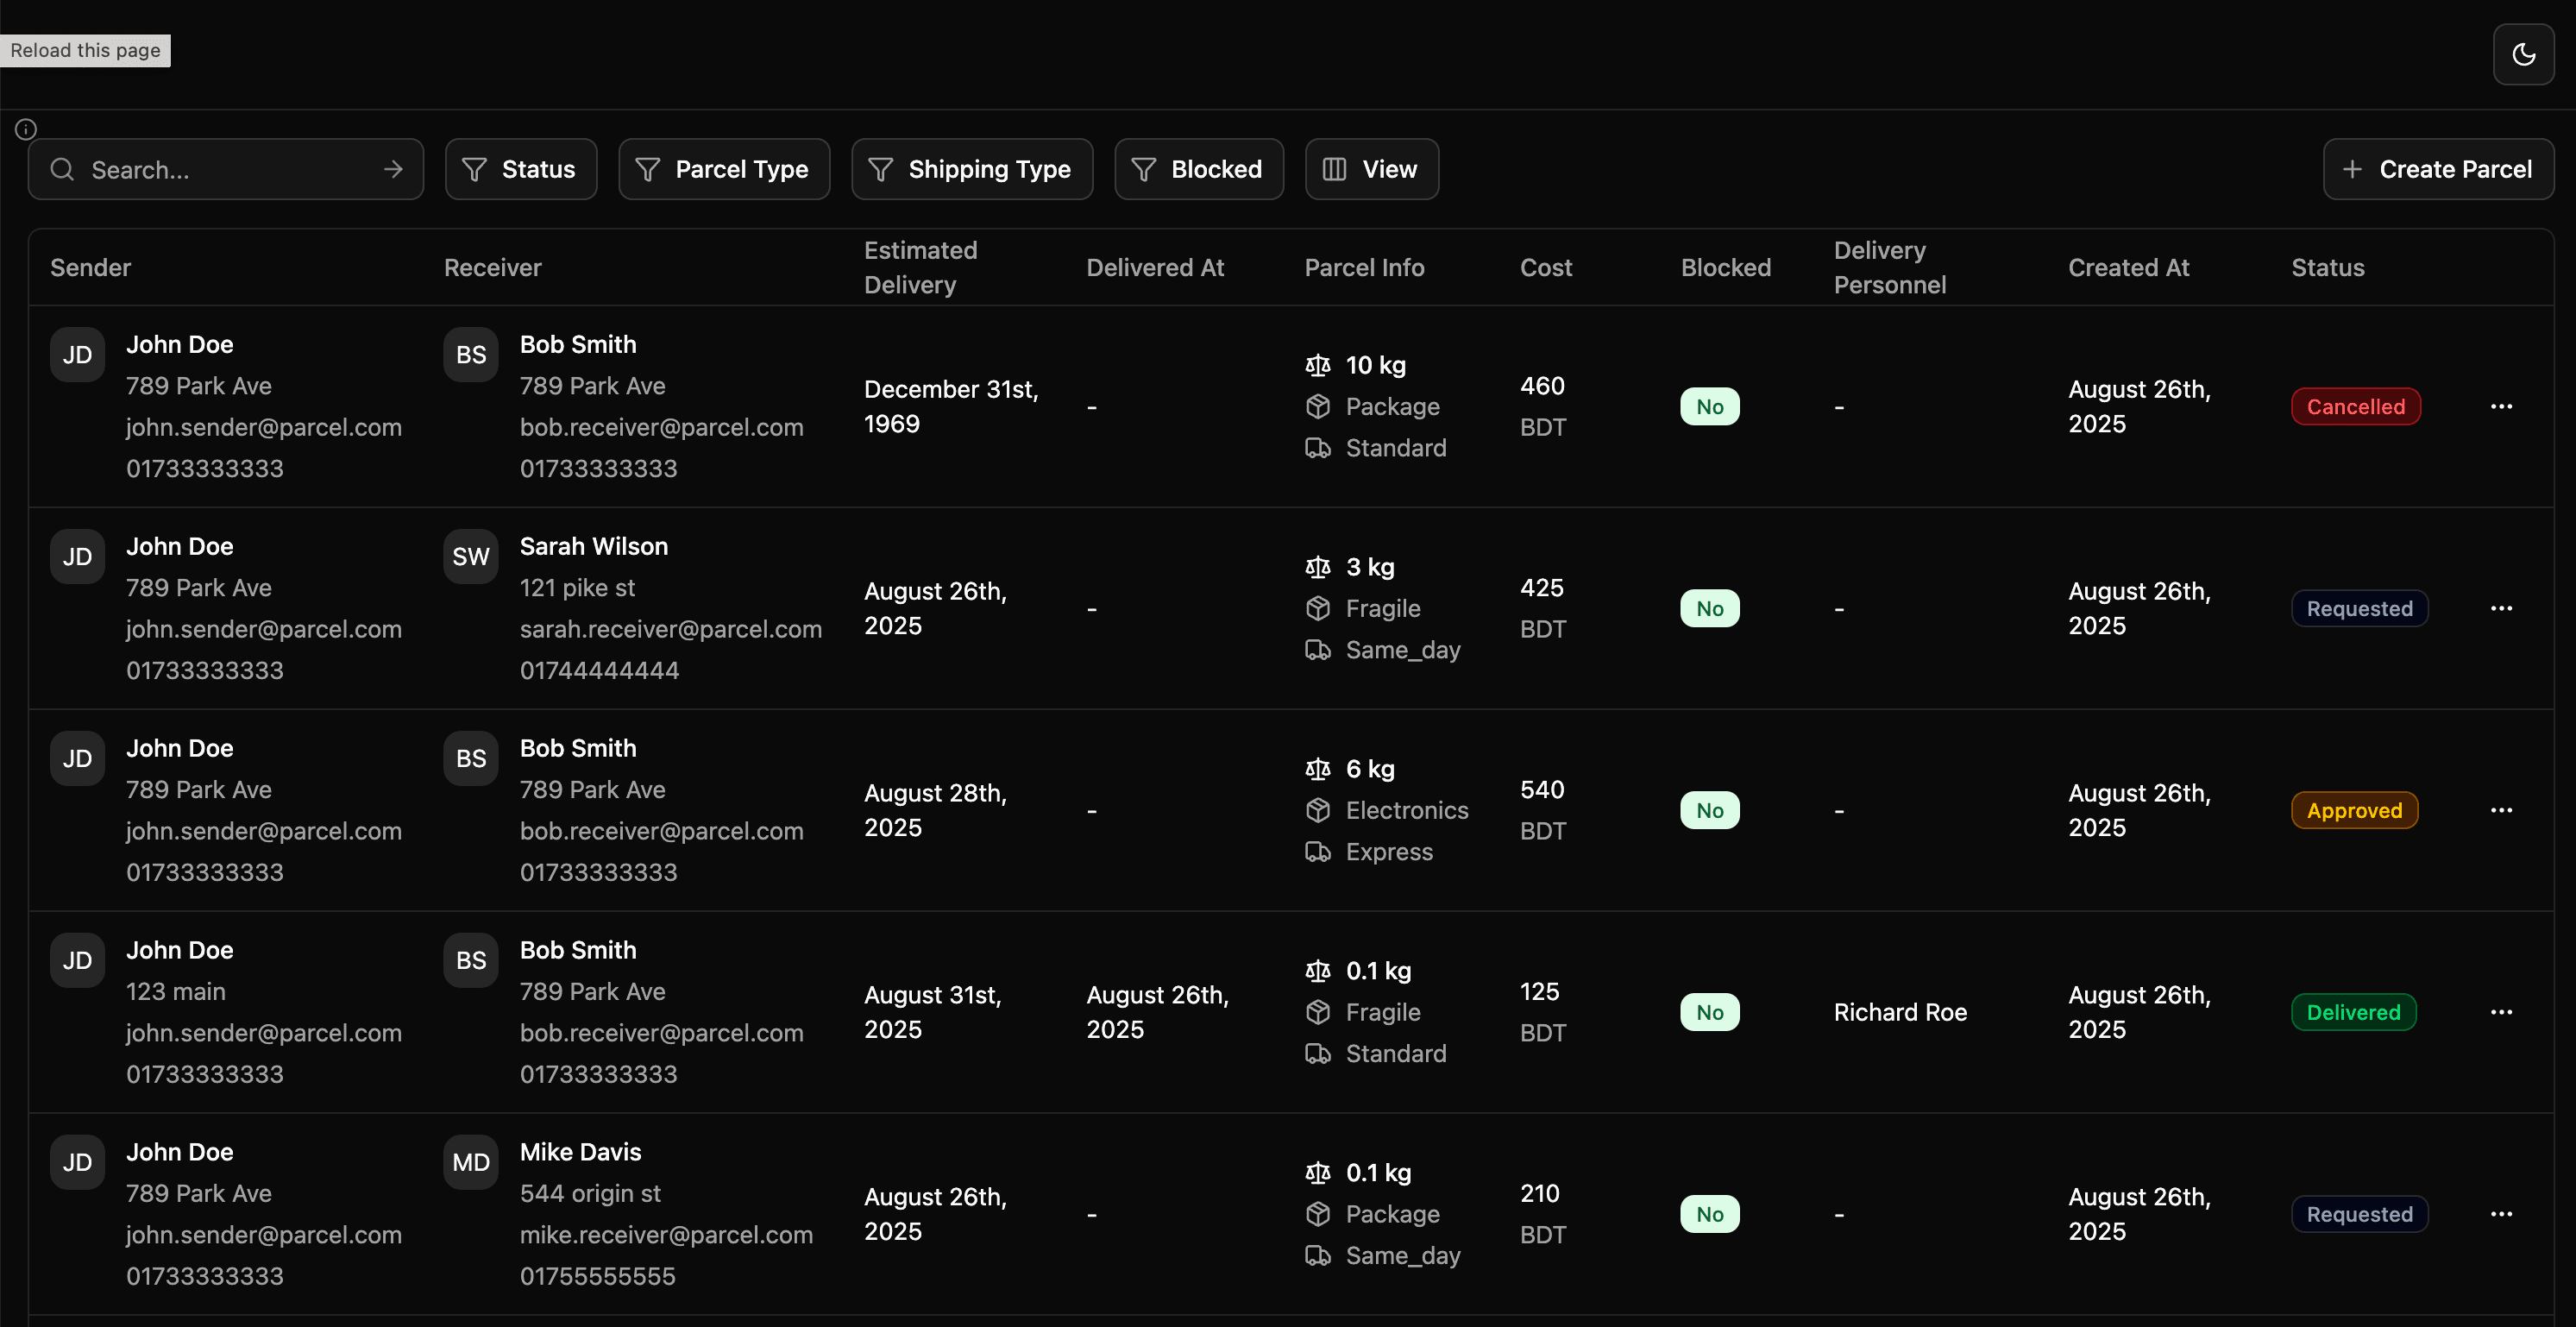Open the View columns menu

1371,169
